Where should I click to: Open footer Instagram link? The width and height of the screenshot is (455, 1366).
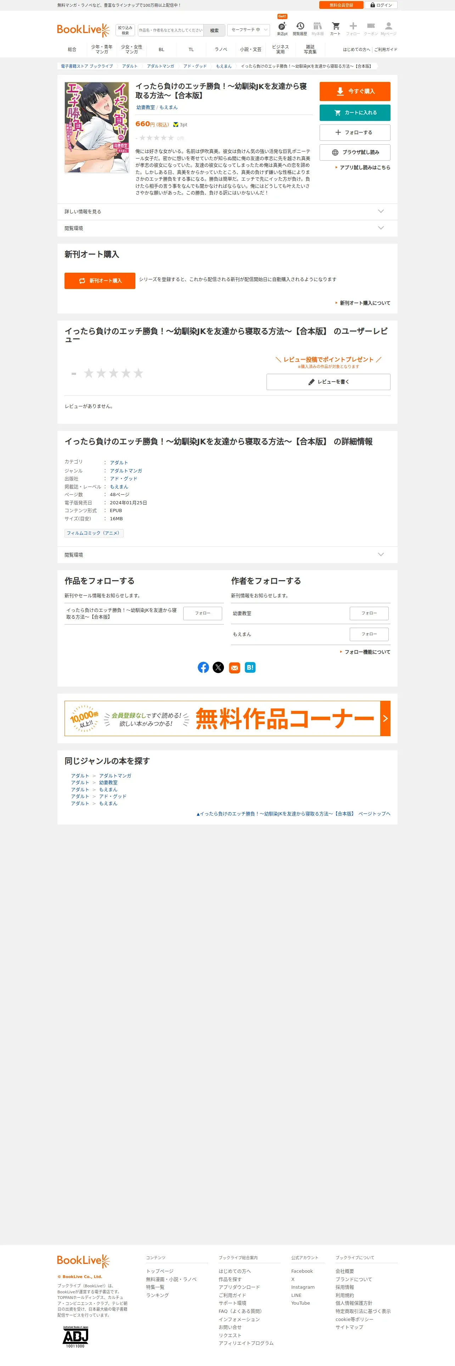pos(303,1287)
